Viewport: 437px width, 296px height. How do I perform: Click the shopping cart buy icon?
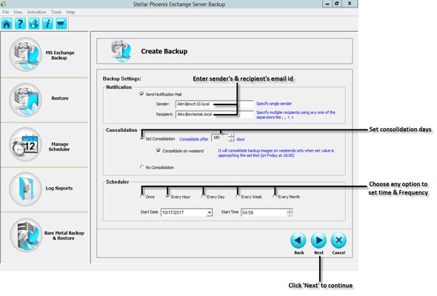coord(61,24)
